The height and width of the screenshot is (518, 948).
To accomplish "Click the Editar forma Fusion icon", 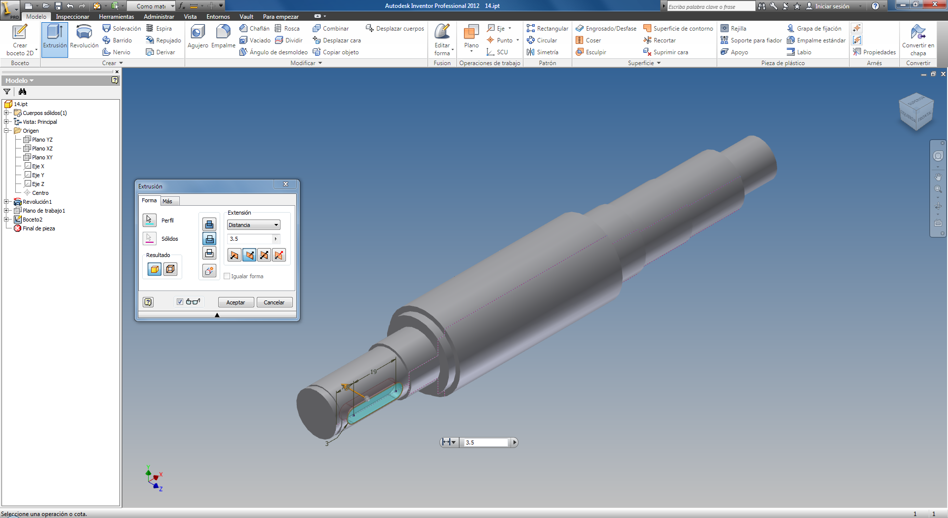I will point(442,39).
